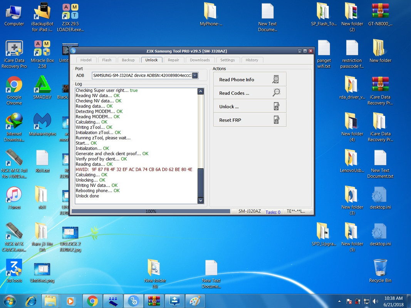This screenshot has height=308, width=411.
Task: Open the History tab
Action: pos(252,60)
